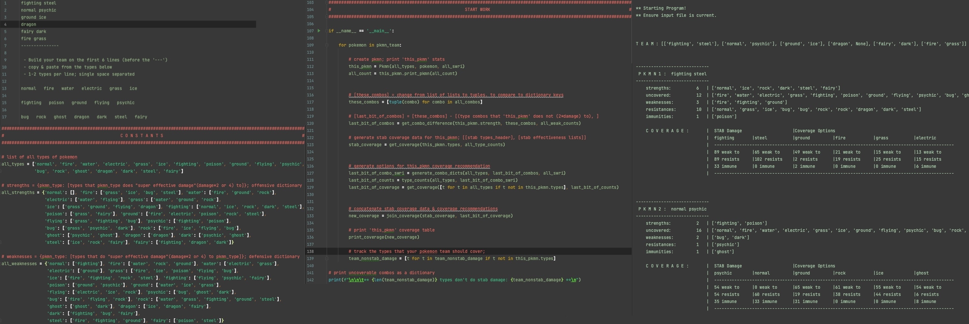969x324 pixels.
Task: Click the 'fighting steel' first line of team file
Action: (39, 3)
